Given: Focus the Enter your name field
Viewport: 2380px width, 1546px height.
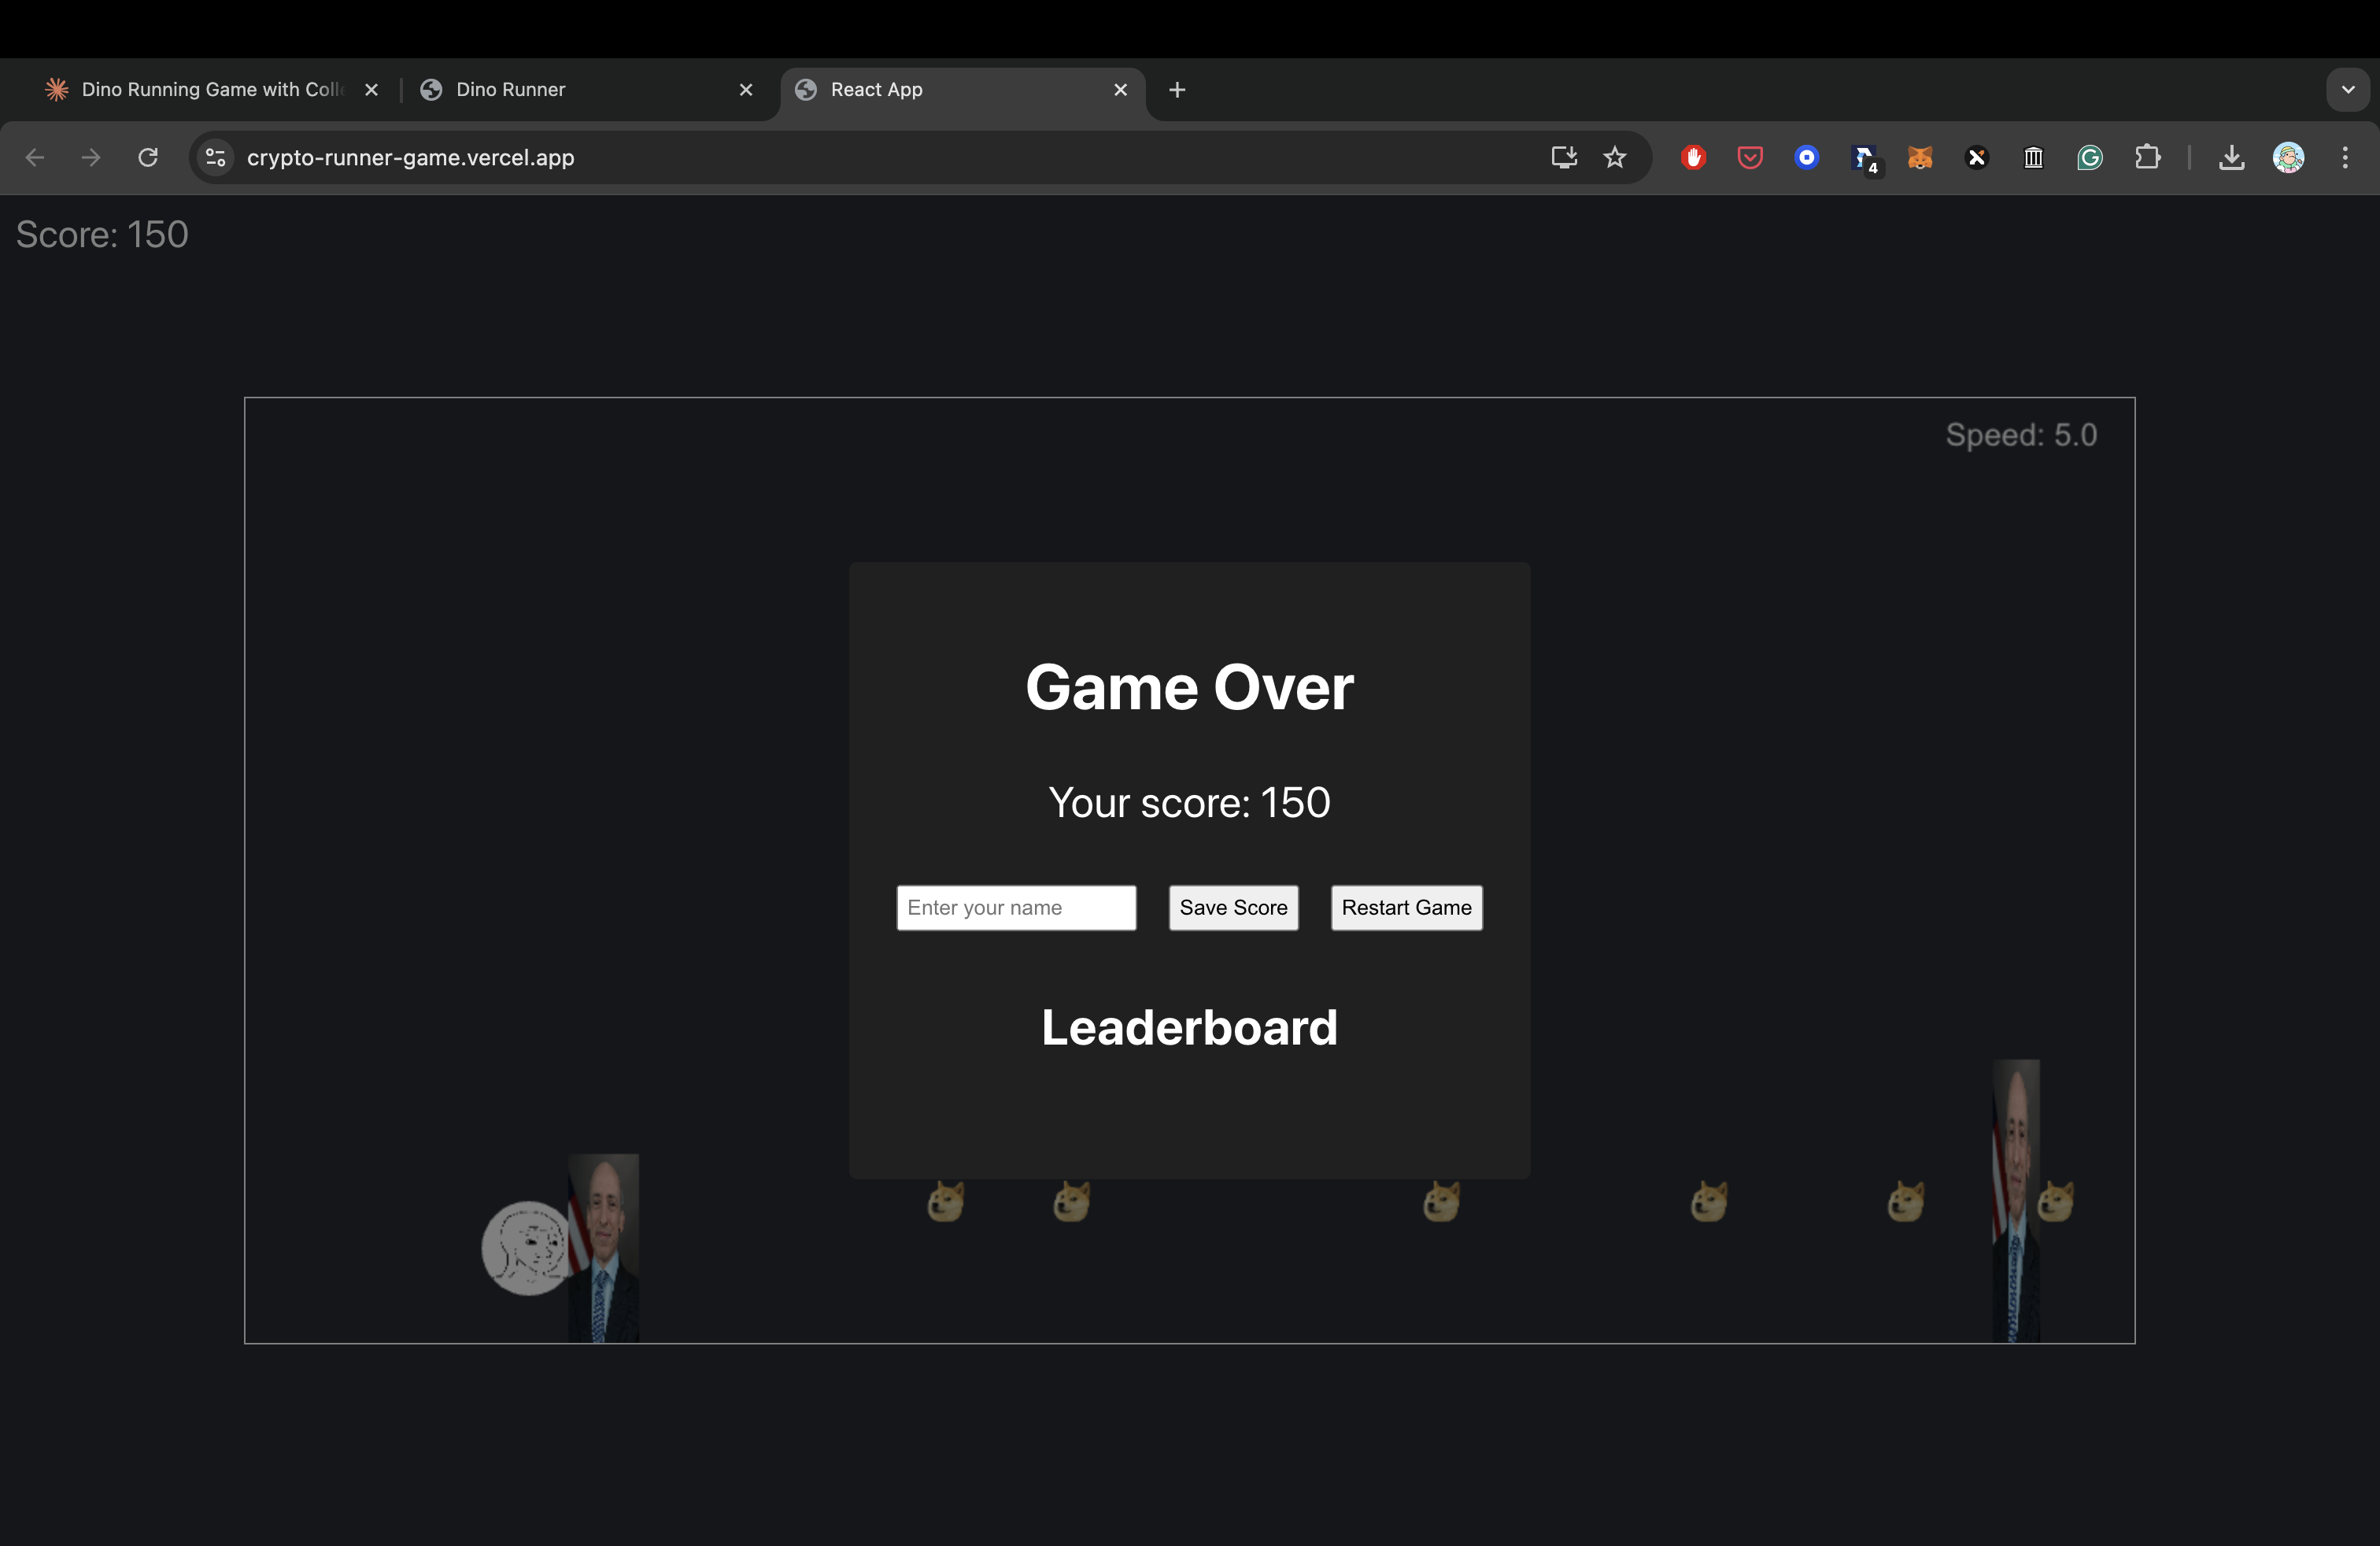Looking at the screenshot, I should 1015,907.
